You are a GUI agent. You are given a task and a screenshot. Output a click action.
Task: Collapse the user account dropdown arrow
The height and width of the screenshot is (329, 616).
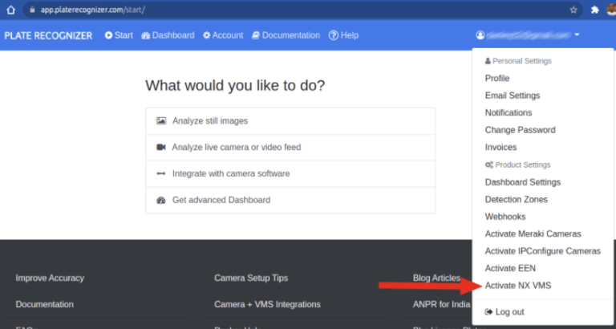point(577,35)
